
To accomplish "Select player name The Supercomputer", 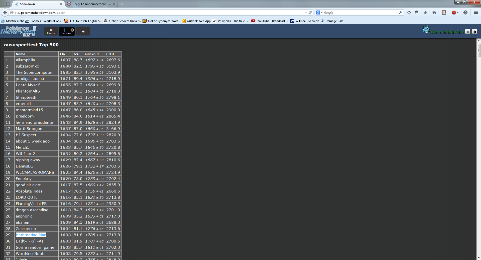I will pos(34,72).
